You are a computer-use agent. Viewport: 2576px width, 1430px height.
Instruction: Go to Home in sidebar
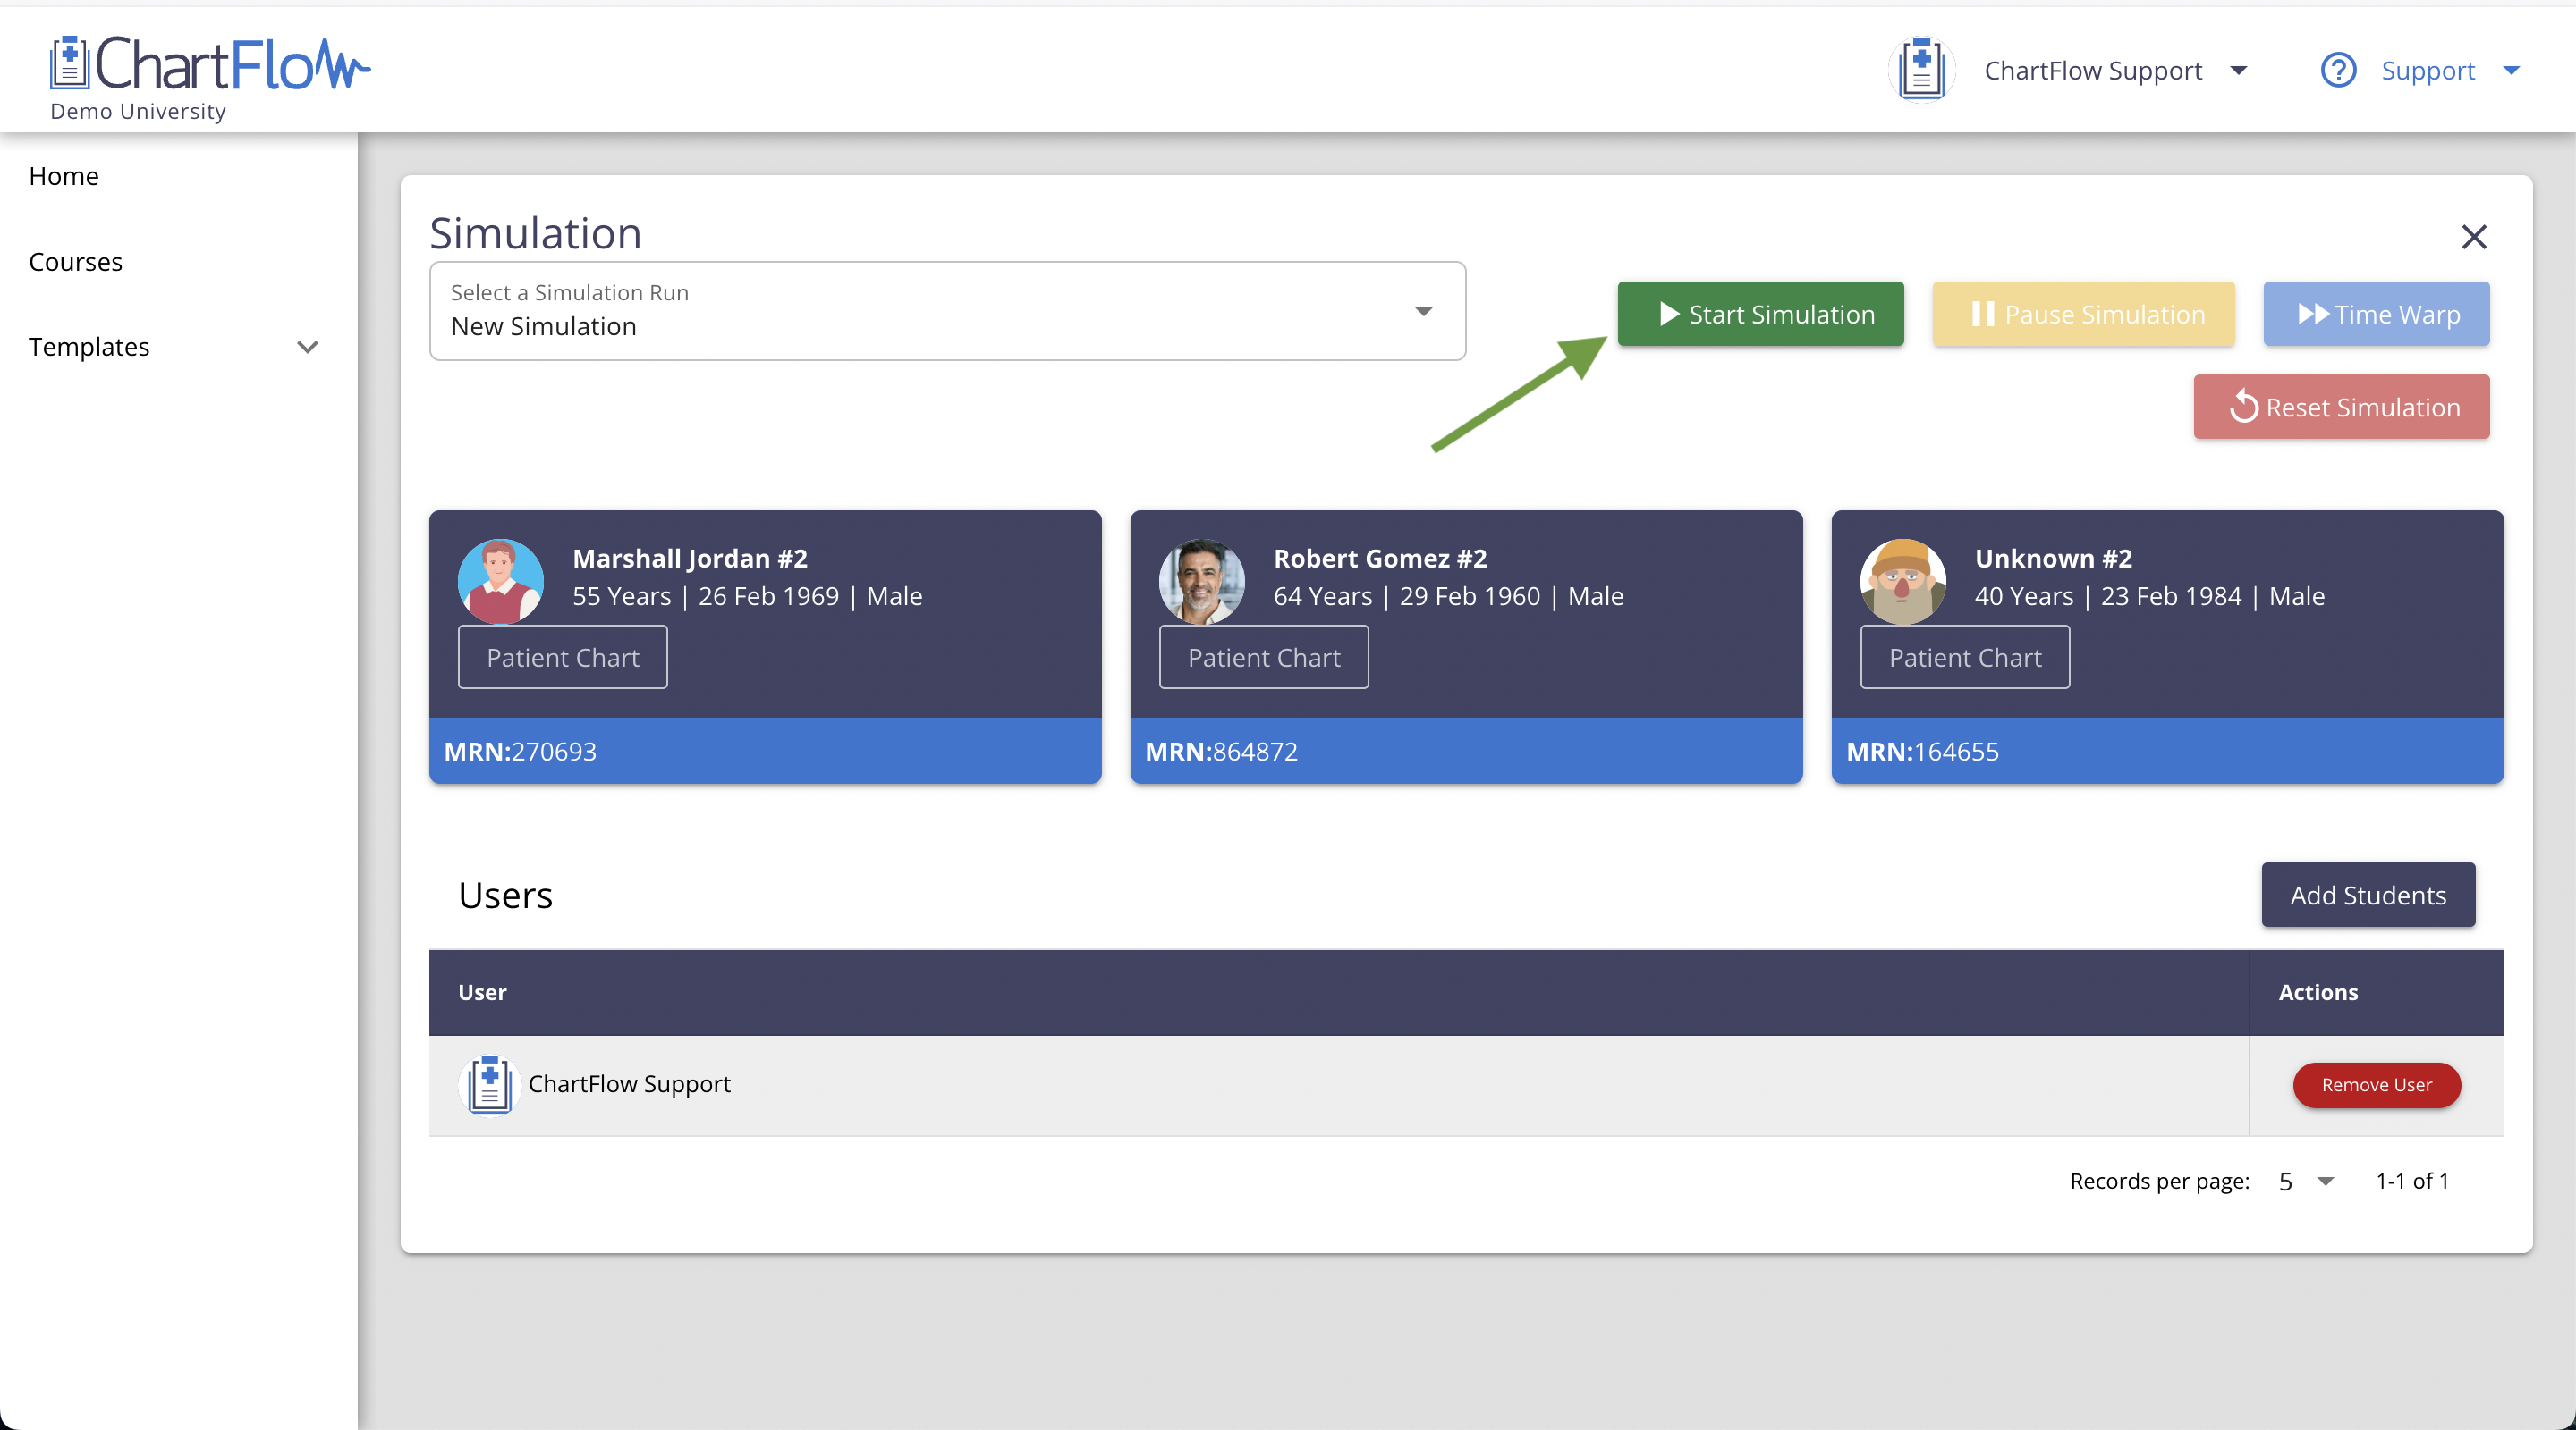[64, 176]
